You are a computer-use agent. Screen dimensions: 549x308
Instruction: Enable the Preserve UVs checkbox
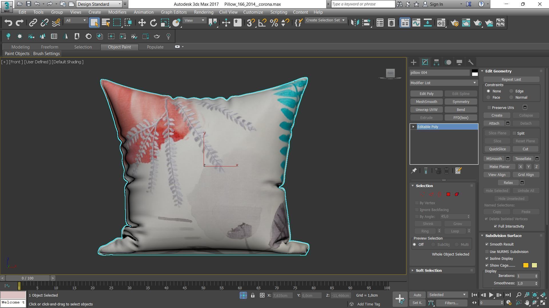(x=489, y=108)
